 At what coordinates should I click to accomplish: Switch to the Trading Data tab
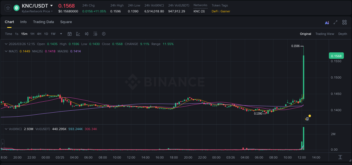point(43,22)
